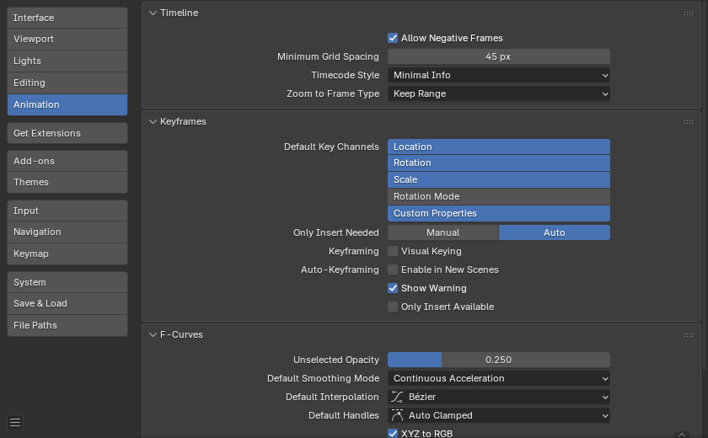Disable the Show Warning checkbox
Image resolution: width=708 pixels, height=438 pixels.
coord(393,288)
